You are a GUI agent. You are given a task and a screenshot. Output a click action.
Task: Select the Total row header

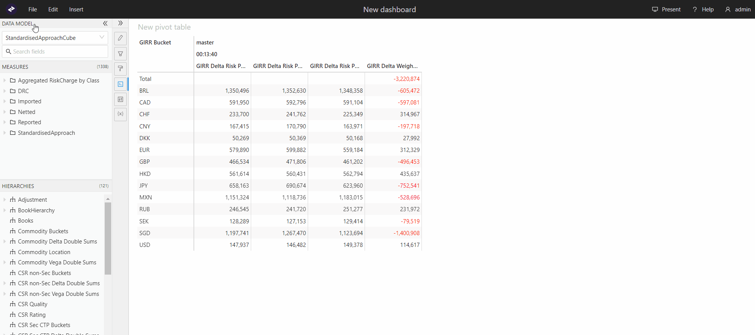click(165, 79)
